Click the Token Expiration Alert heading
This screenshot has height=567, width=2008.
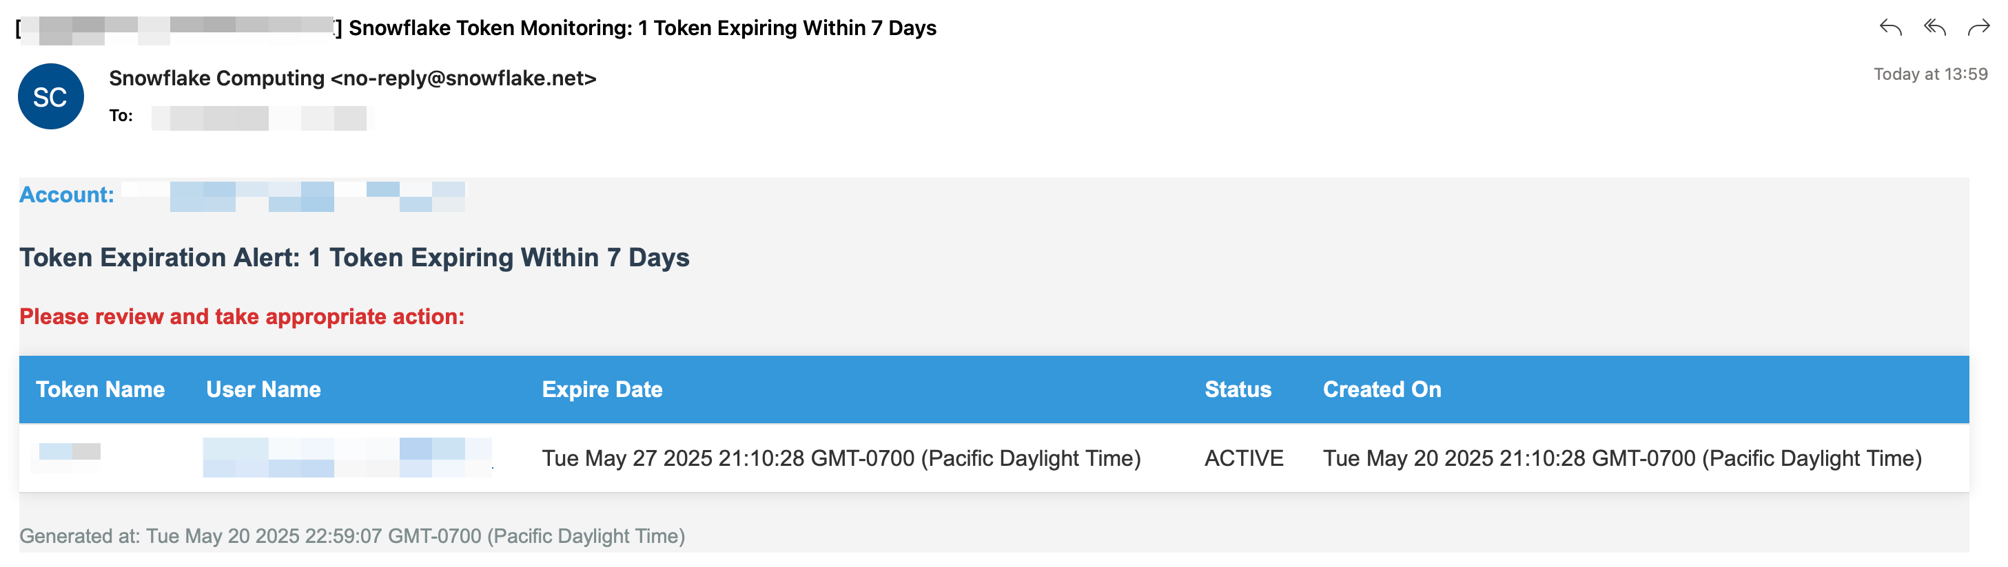coord(356,258)
